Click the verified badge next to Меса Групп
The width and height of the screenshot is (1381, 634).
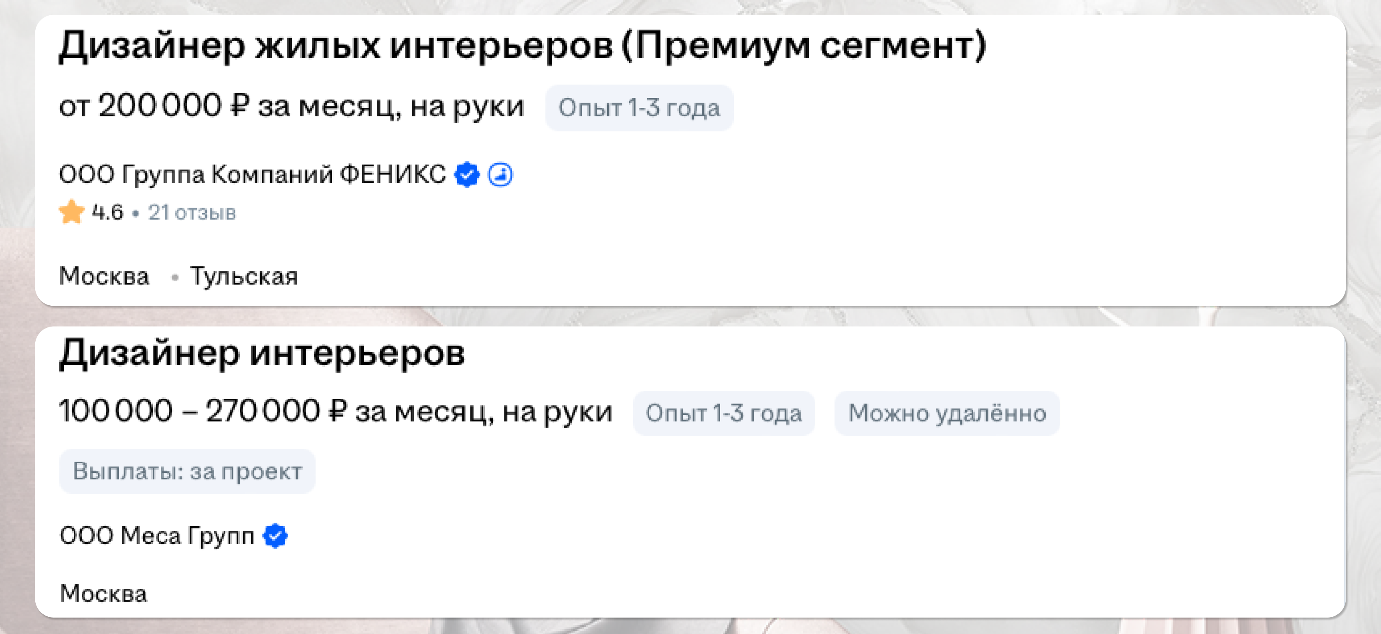(x=275, y=535)
